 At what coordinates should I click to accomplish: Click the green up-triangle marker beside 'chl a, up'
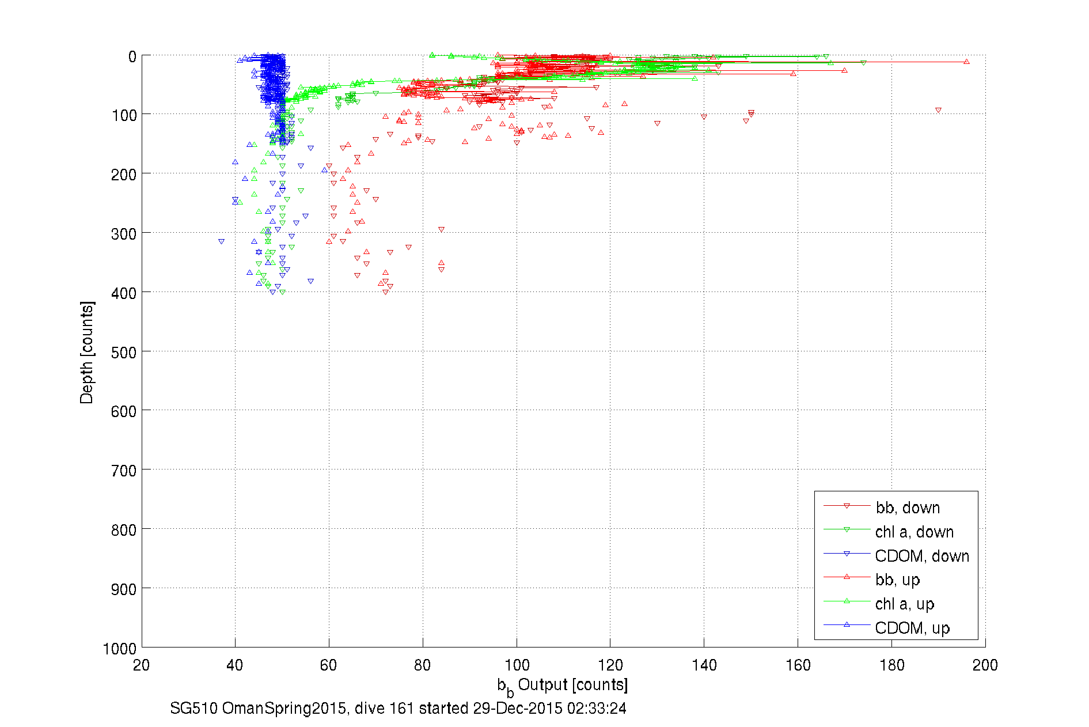pos(847,601)
